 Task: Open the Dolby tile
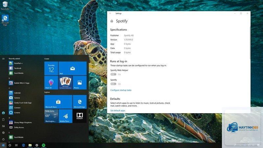[80, 116]
